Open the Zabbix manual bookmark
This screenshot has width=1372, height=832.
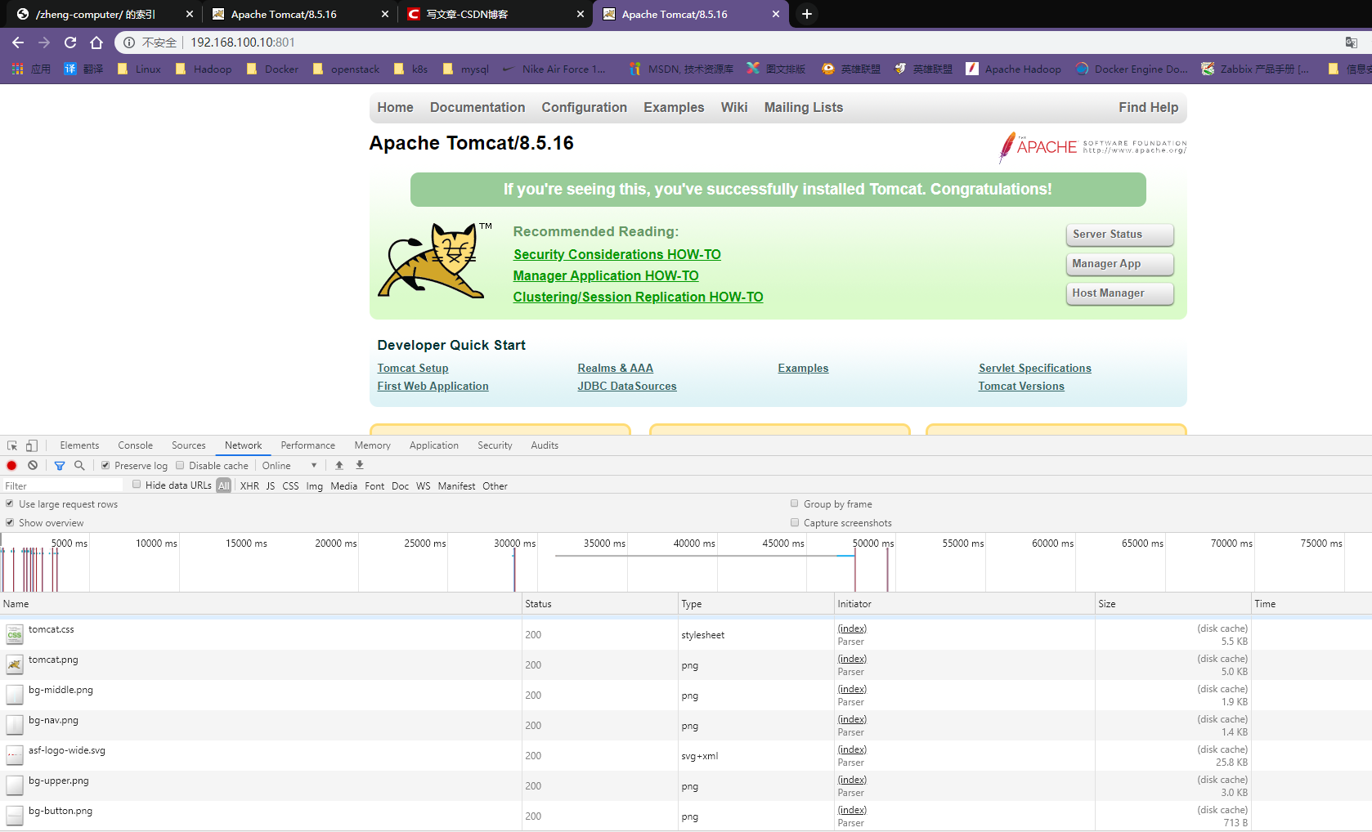tap(1255, 69)
